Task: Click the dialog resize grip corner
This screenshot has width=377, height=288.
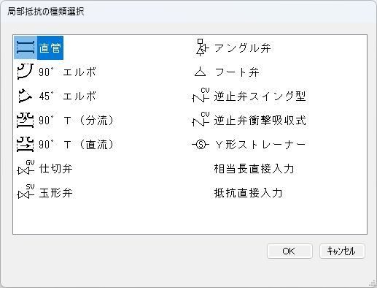Action: pos(372,283)
